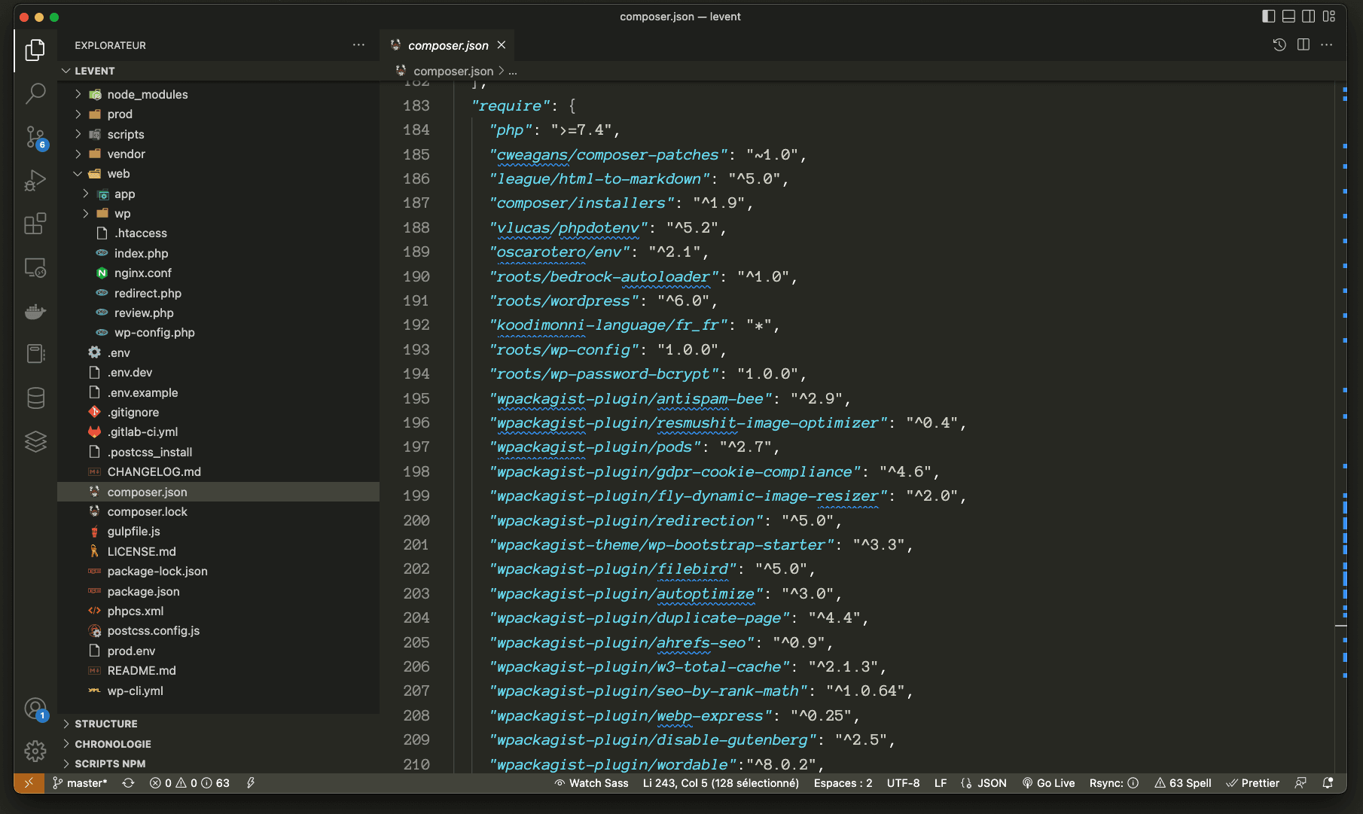
Task: Open timeline history icon in editor toolbar
Action: (x=1279, y=45)
